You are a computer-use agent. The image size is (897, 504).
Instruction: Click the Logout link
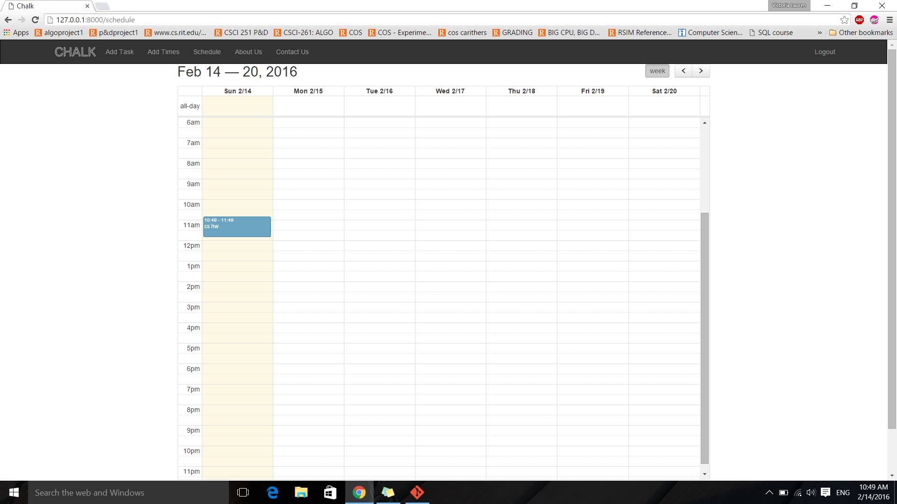pos(825,52)
